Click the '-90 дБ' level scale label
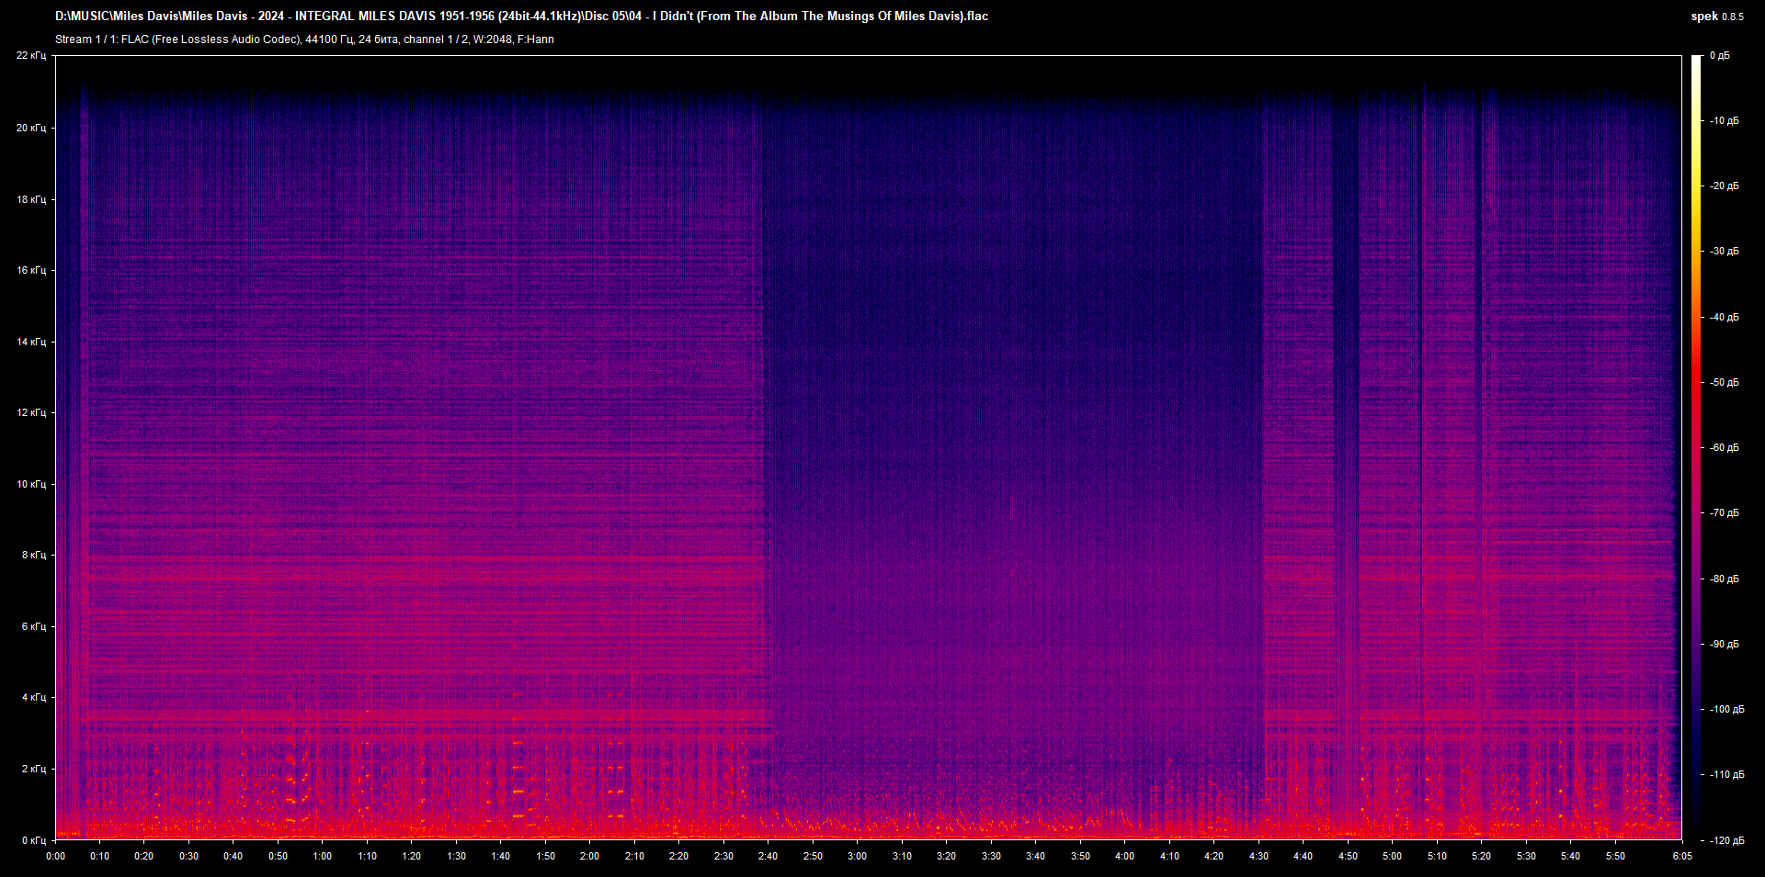Image resolution: width=1765 pixels, height=877 pixels. click(x=1724, y=645)
